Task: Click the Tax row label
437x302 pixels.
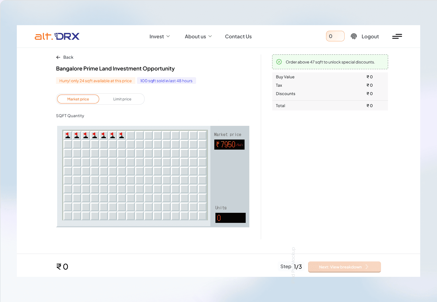Action: pyautogui.click(x=279, y=85)
